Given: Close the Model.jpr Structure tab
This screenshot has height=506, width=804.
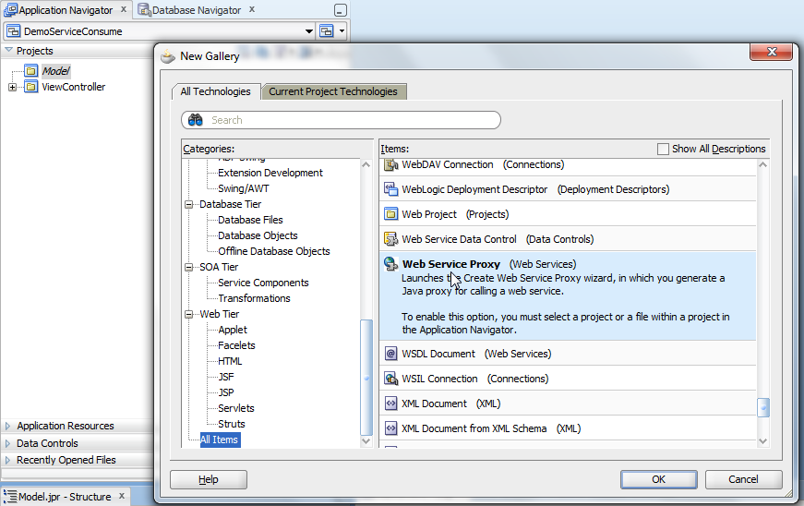Looking at the screenshot, I should pyautogui.click(x=122, y=496).
